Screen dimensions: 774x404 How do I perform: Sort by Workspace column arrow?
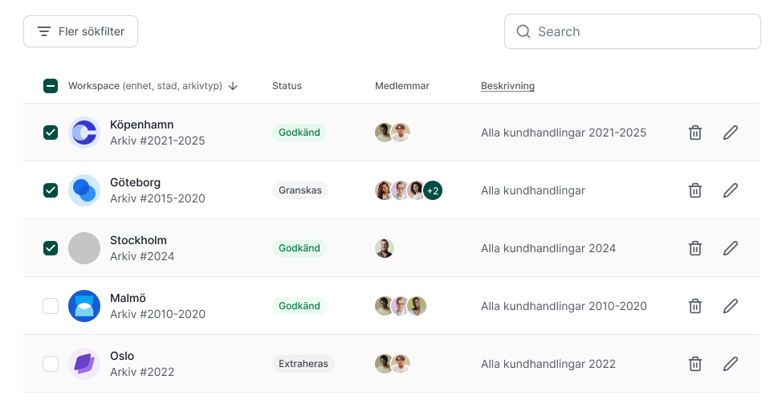click(x=233, y=86)
